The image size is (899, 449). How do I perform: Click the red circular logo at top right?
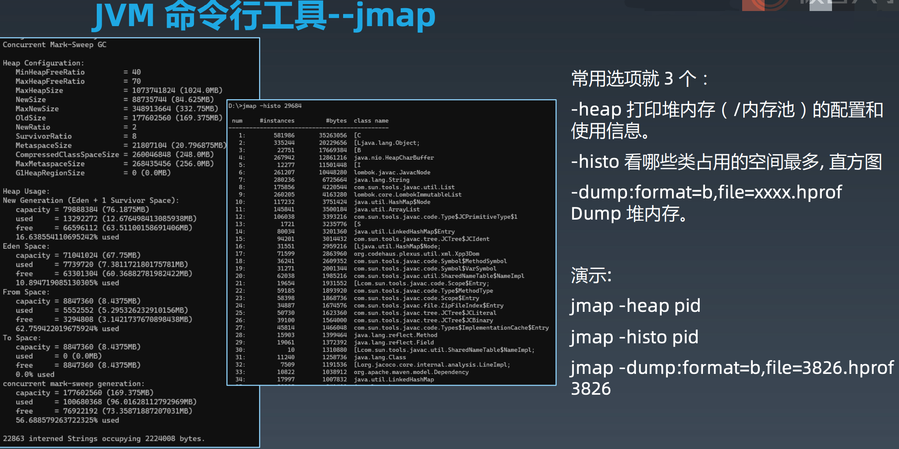click(765, 4)
